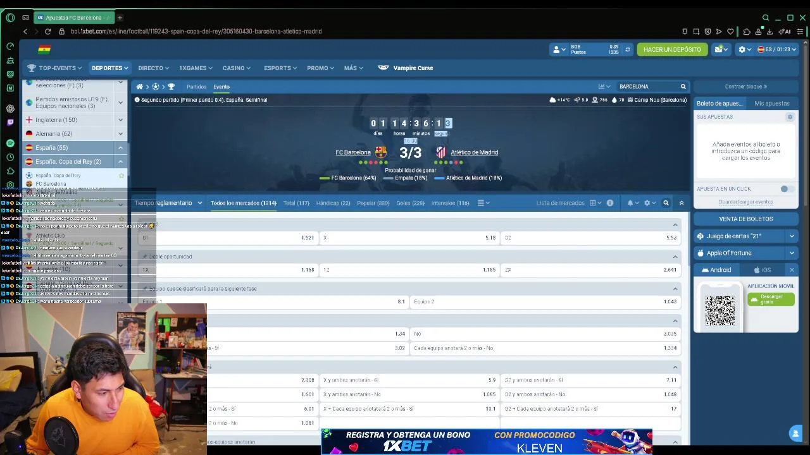Image resolution: width=810 pixels, height=455 pixels.
Task: Favorite España Copa del Rey with the star
Action: click(121, 175)
